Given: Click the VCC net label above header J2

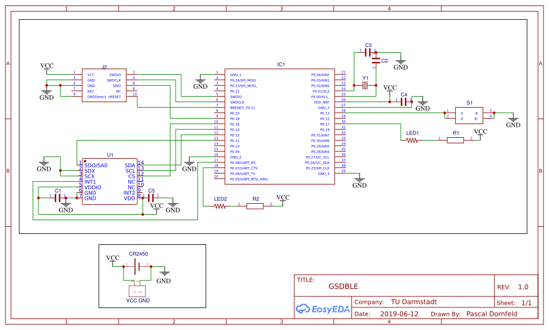Looking at the screenshot, I should 48,65.
